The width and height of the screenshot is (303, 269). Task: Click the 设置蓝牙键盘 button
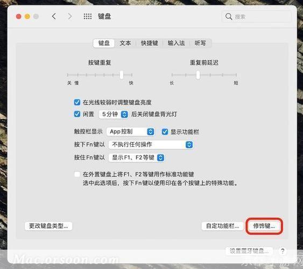[249, 251]
